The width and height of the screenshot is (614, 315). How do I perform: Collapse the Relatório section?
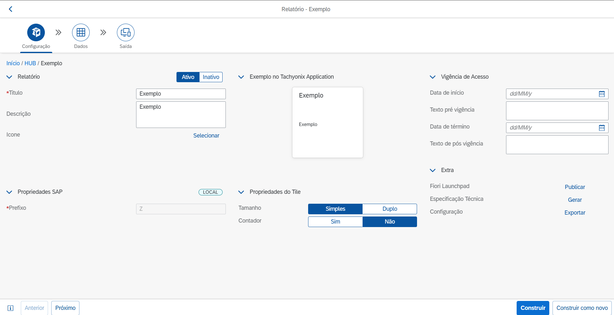[x=9, y=77]
